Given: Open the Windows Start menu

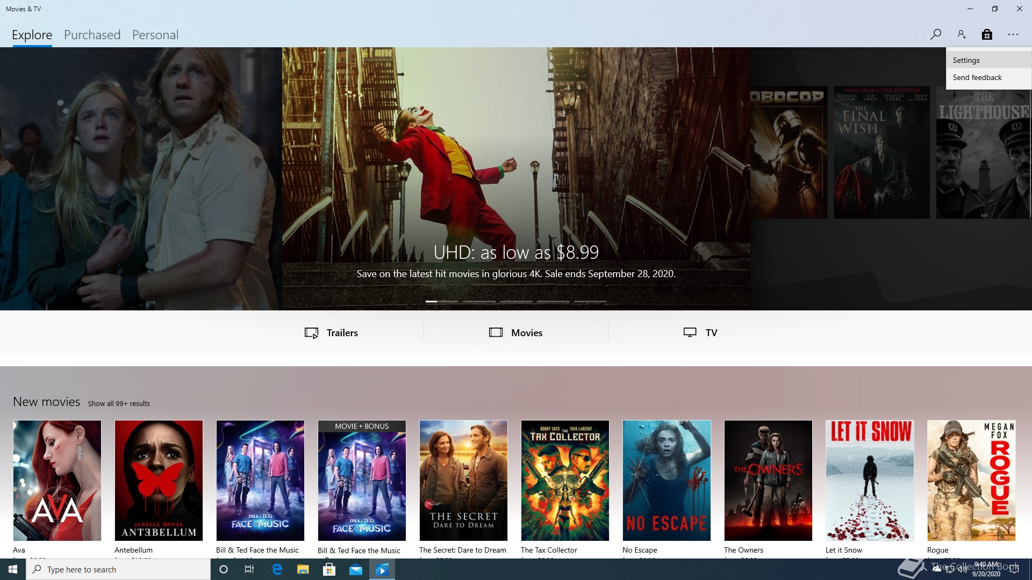Looking at the screenshot, I should click(13, 569).
